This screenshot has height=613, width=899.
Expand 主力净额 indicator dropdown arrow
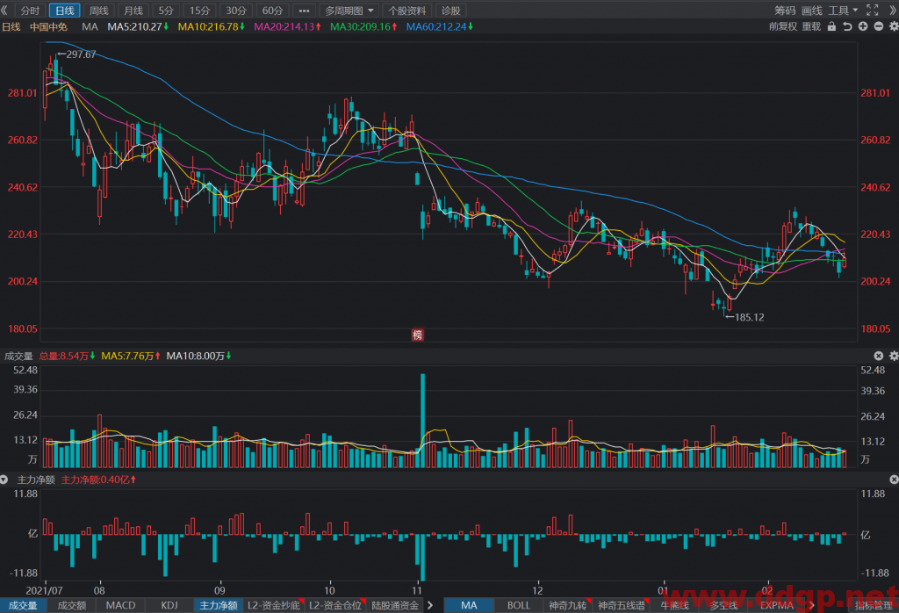coord(4,480)
